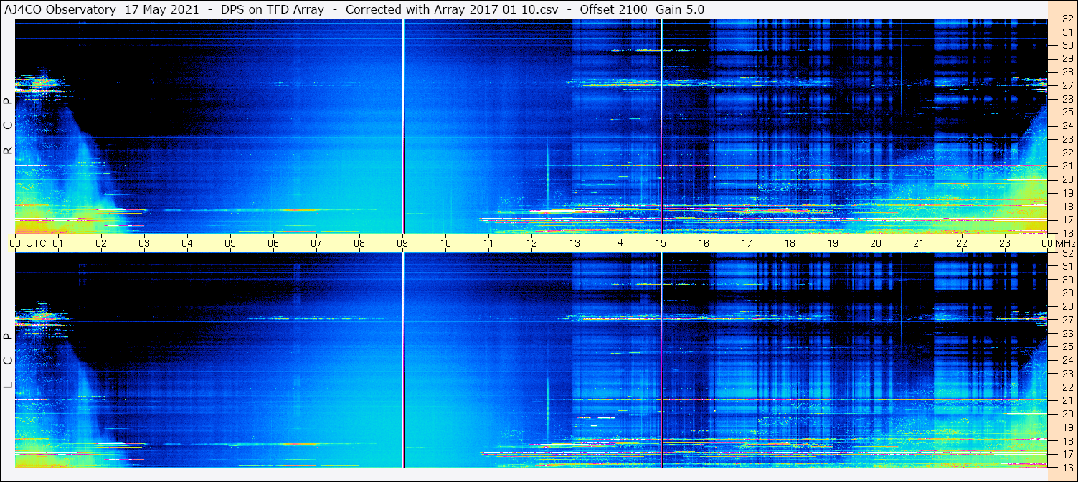Viewport: 1078px width, 482px height.
Task: Click the UTC label on the time axis
Action: [x=36, y=243]
